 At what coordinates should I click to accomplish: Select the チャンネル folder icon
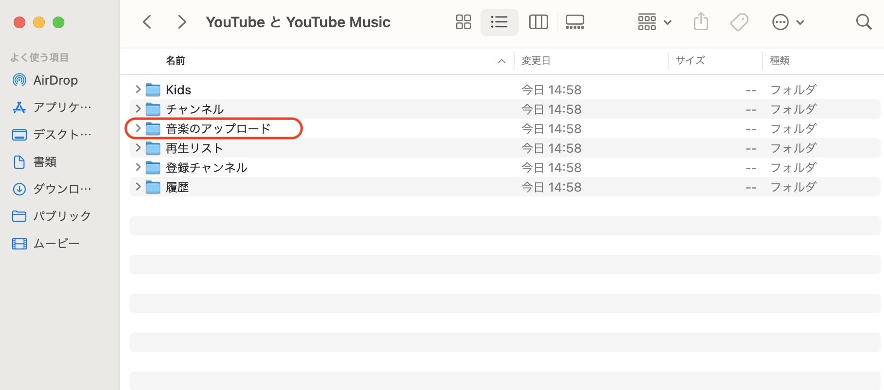pyautogui.click(x=153, y=109)
